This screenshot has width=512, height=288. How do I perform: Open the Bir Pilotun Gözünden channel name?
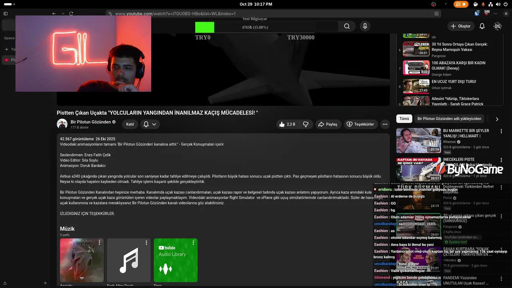(x=90, y=122)
